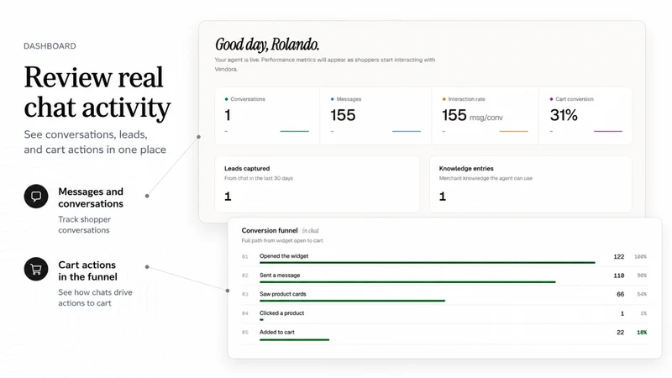Click the 'msg/conv' unit label
This screenshot has height=378, width=672.
coord(486,118)
